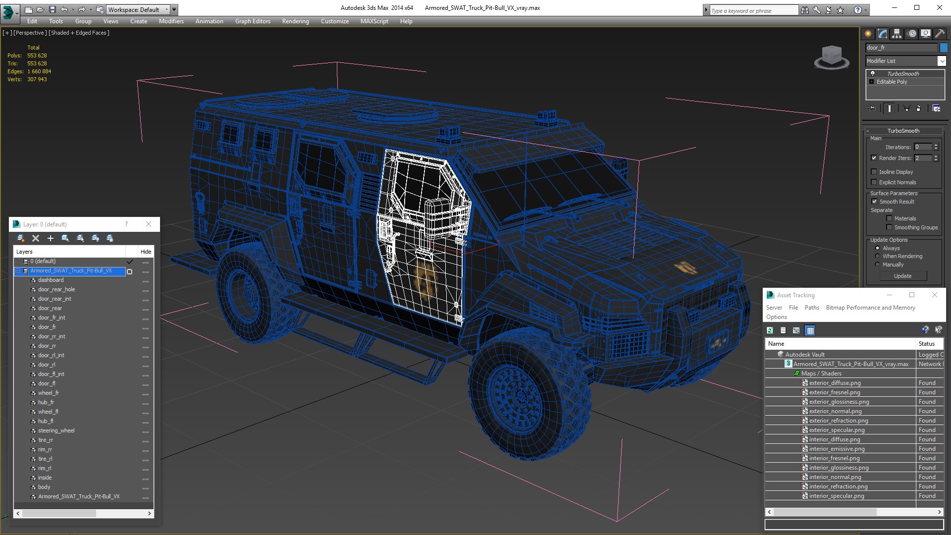Open the Modifiers menu
Screen dimensions: 951x535
[171, 21]
